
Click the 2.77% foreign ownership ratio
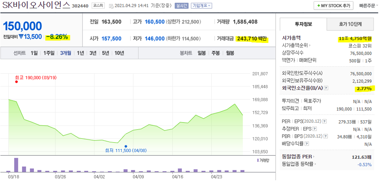coord(365,89)
